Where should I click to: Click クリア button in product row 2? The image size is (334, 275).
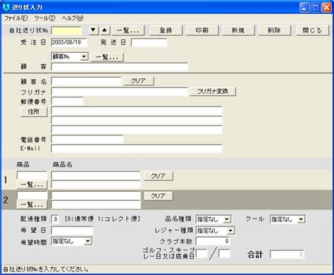(159, 196)
